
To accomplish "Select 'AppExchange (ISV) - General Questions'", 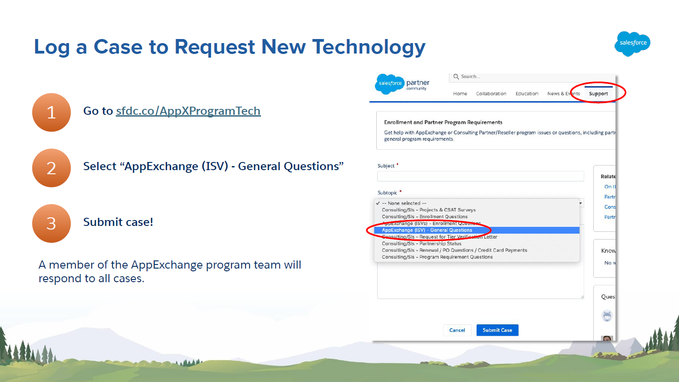I will pyautogui.click(x=477, y=230).
